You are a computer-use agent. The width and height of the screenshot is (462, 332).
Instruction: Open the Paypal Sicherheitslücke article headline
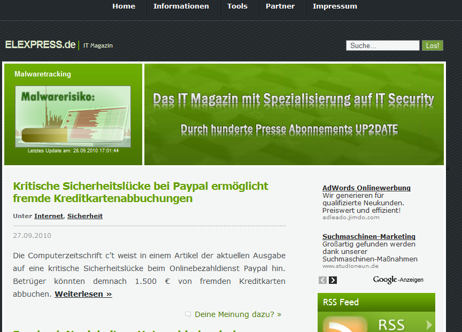click(141, 192)
